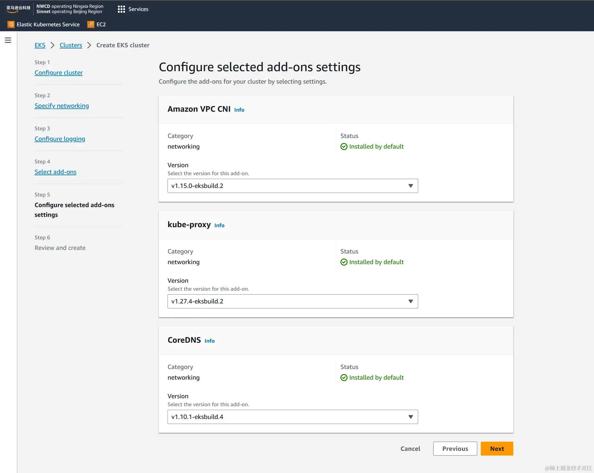Image resolution: width=594 pixels, height=473 pixels.
Task: Go to Clusters breadcrumb
Action: point(71,45)
